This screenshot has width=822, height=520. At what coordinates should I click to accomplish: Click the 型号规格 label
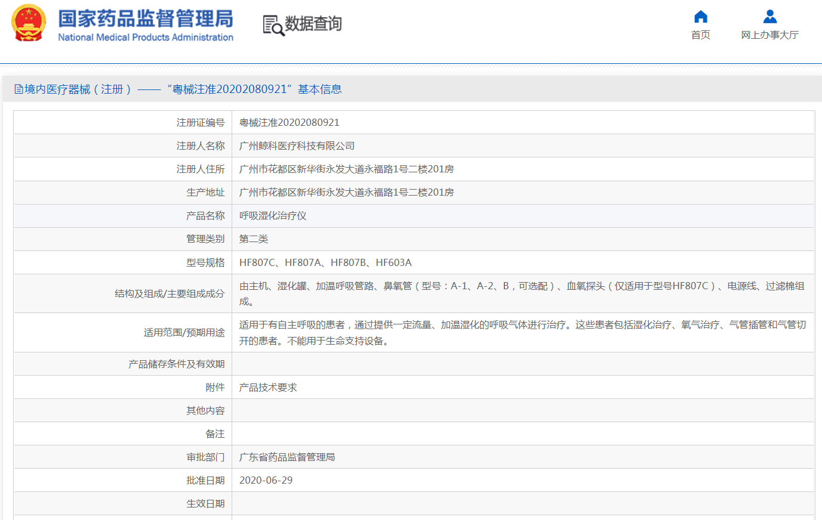pyautogui.click(x=205, y=263)
